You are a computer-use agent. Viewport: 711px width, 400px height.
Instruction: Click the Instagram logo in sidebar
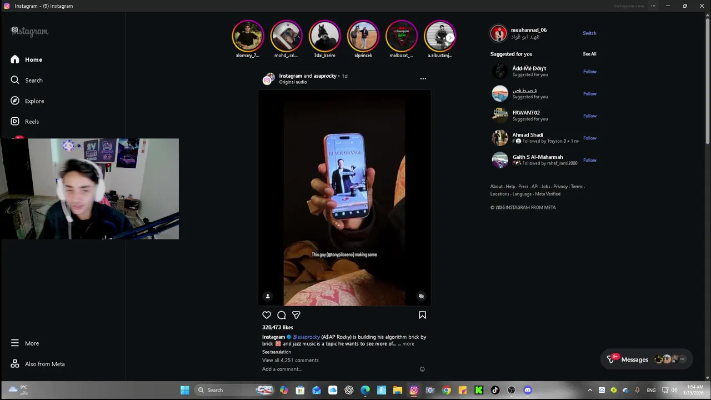click(30, 31)
